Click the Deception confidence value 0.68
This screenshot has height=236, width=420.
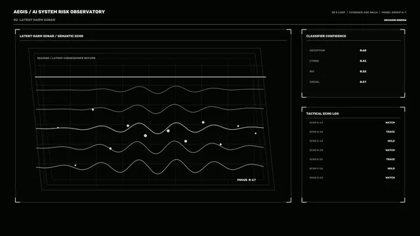point(363,50)
